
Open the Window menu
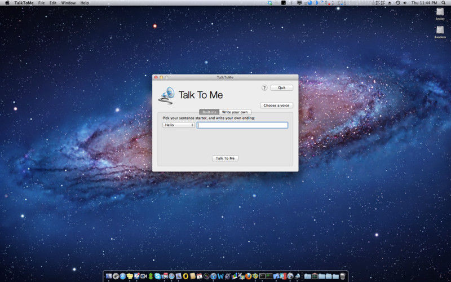coord(68,3)
